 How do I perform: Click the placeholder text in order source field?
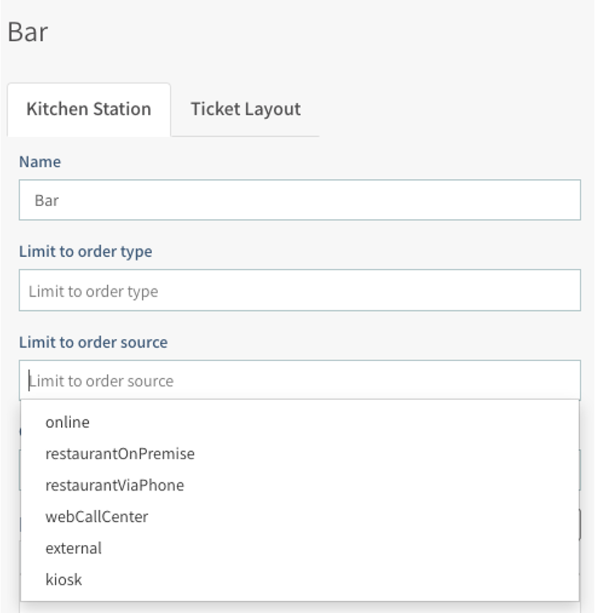pyautogui.click(x=102, y=381)
